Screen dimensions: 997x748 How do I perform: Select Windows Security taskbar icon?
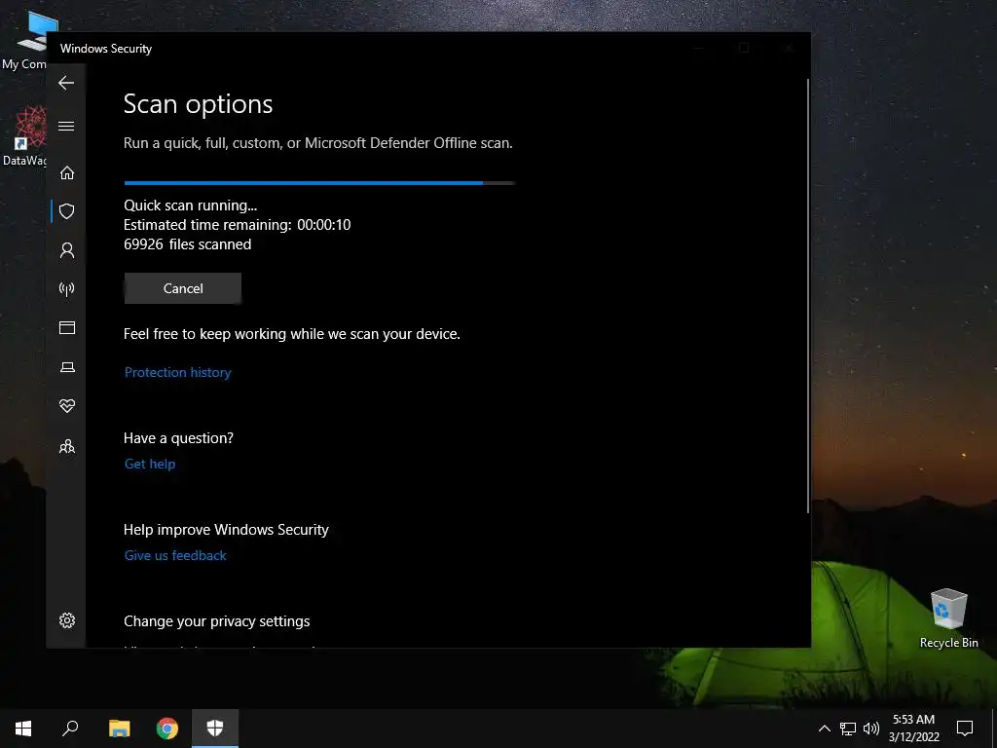click(215, 729)
